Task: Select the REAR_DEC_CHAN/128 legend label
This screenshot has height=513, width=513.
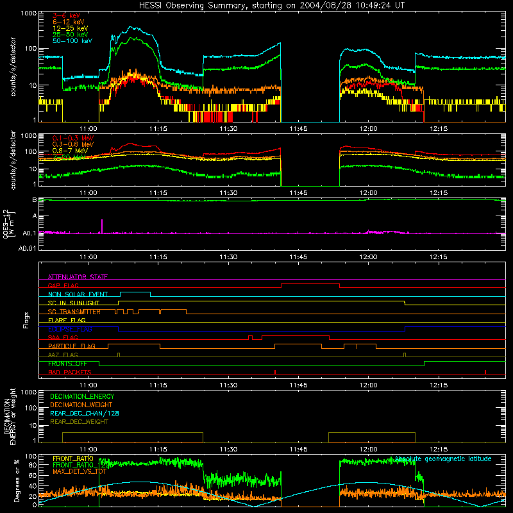Action: coord(85,413)
